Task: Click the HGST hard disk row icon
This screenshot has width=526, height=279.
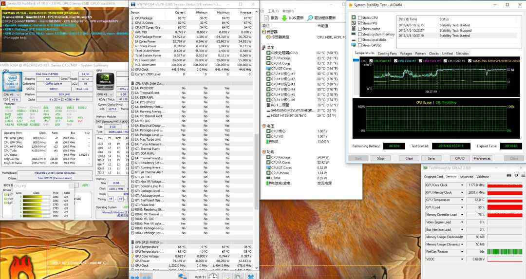Action: pyautogui.click(x=268, y=116)
